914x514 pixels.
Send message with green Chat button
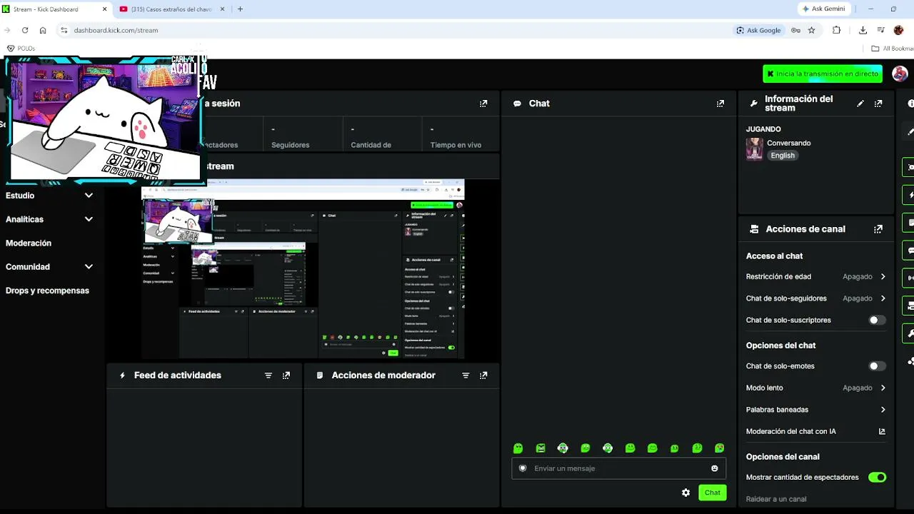(713, 493)
